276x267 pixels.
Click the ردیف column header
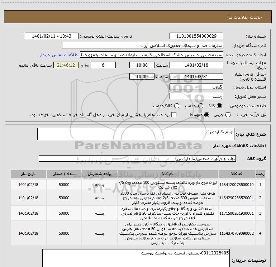260,174
